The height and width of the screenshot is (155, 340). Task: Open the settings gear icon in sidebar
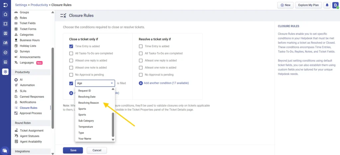pos(5,72)
